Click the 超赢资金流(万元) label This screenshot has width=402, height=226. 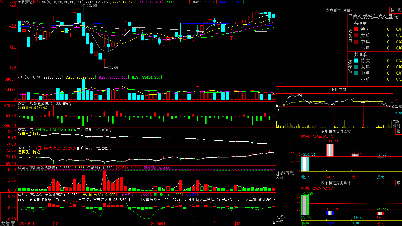coord(32,107)
